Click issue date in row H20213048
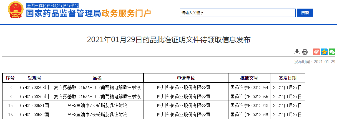Image resolution: width=337 pixels, height=120 pixels. 287,105
